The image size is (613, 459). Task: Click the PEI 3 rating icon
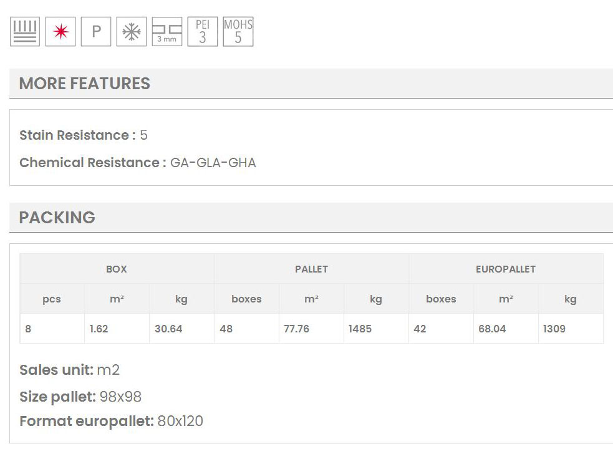click(x=203, y=32)
